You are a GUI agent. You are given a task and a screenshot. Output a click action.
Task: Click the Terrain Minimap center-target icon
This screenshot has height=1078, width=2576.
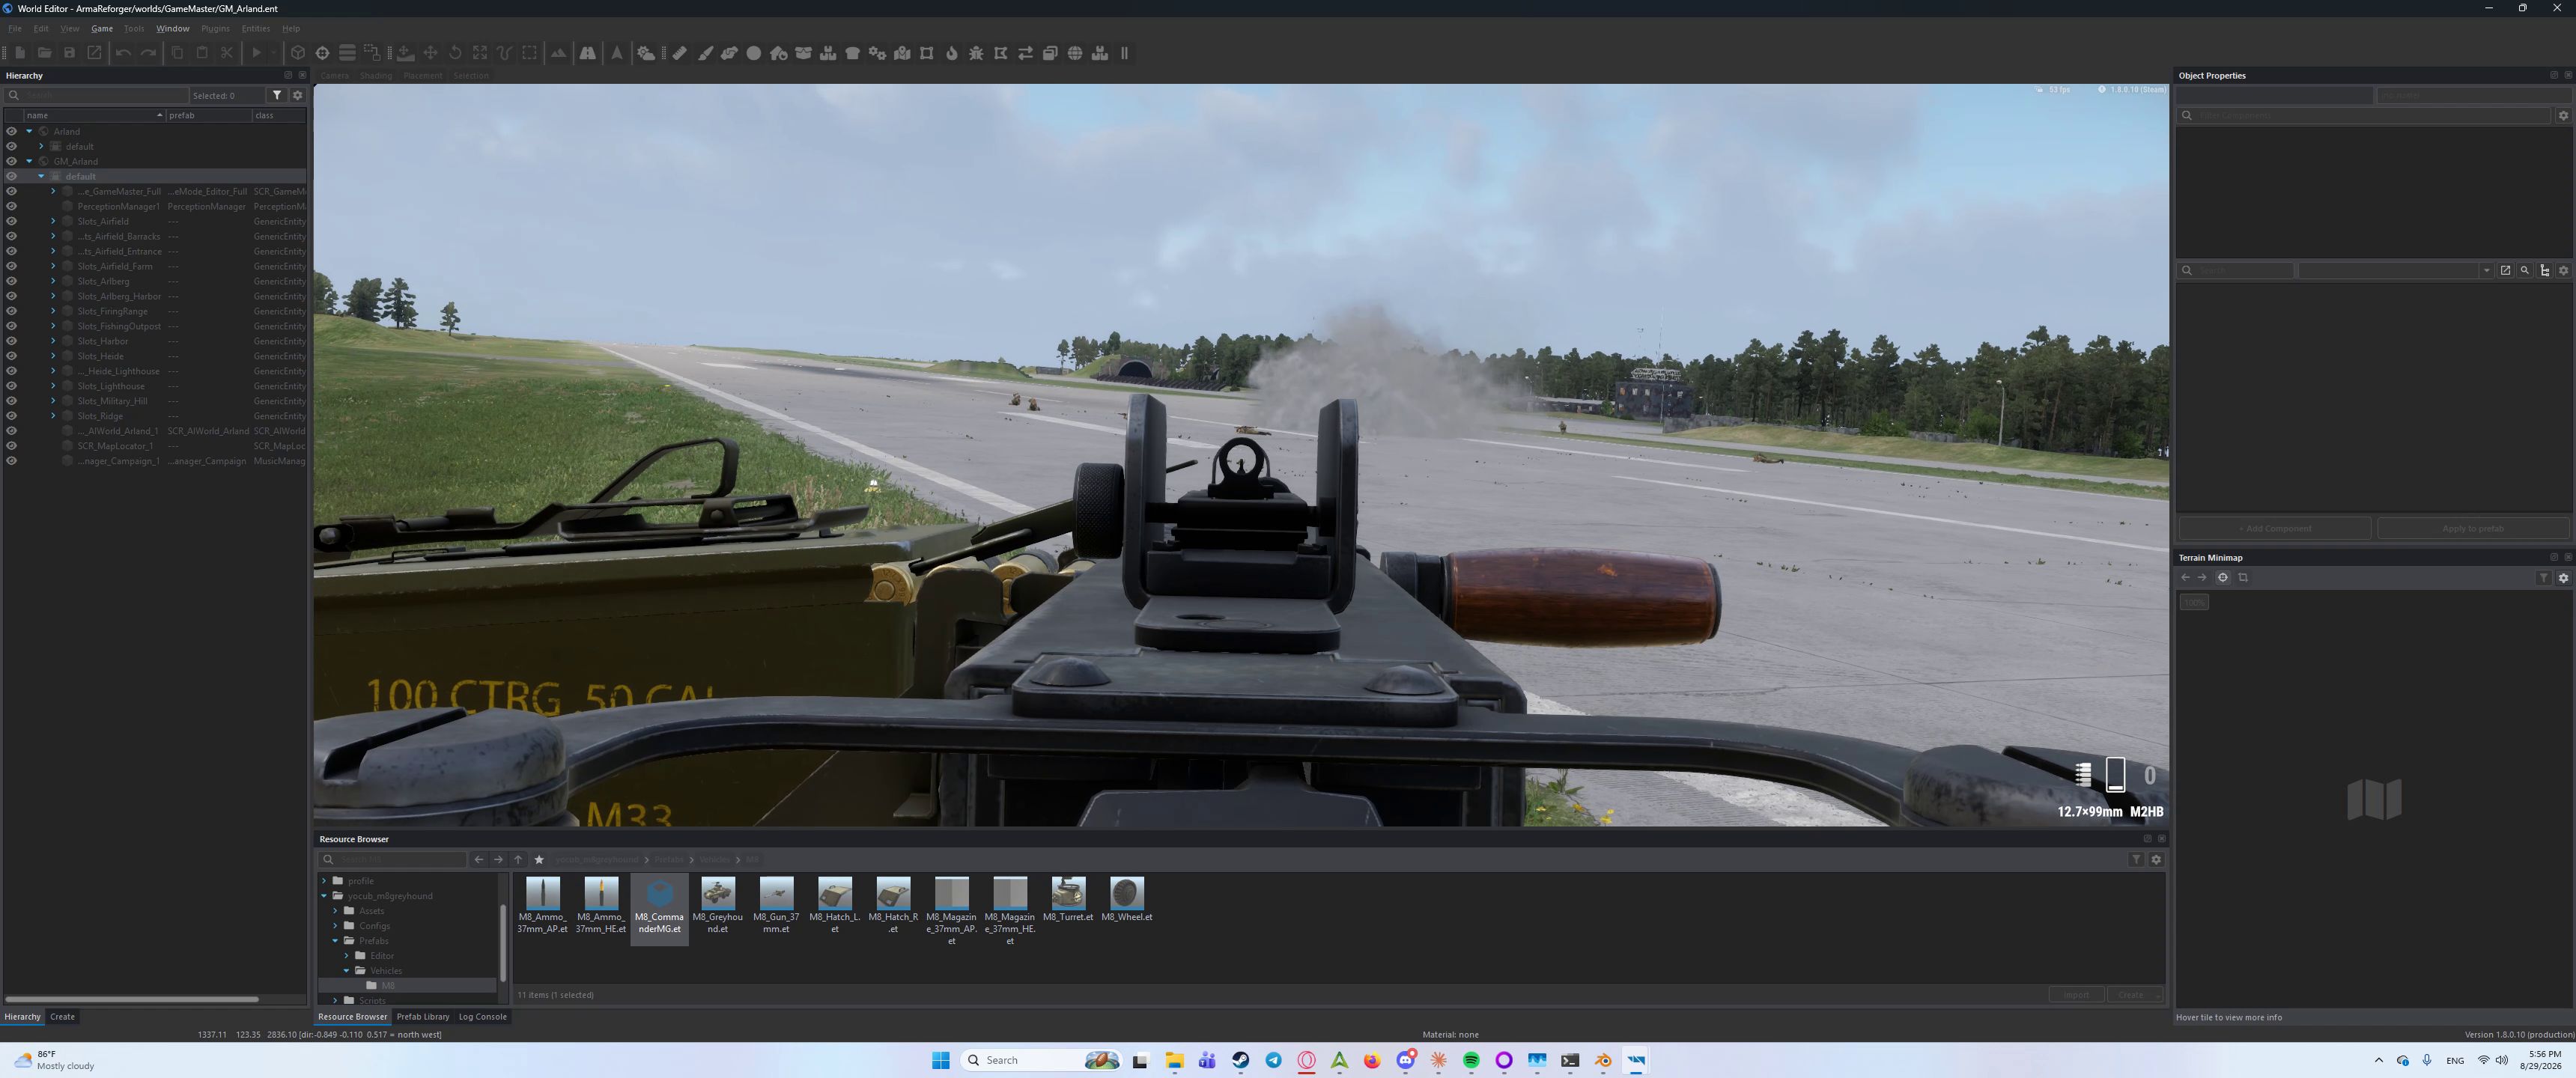click(x=2223, y=577)
